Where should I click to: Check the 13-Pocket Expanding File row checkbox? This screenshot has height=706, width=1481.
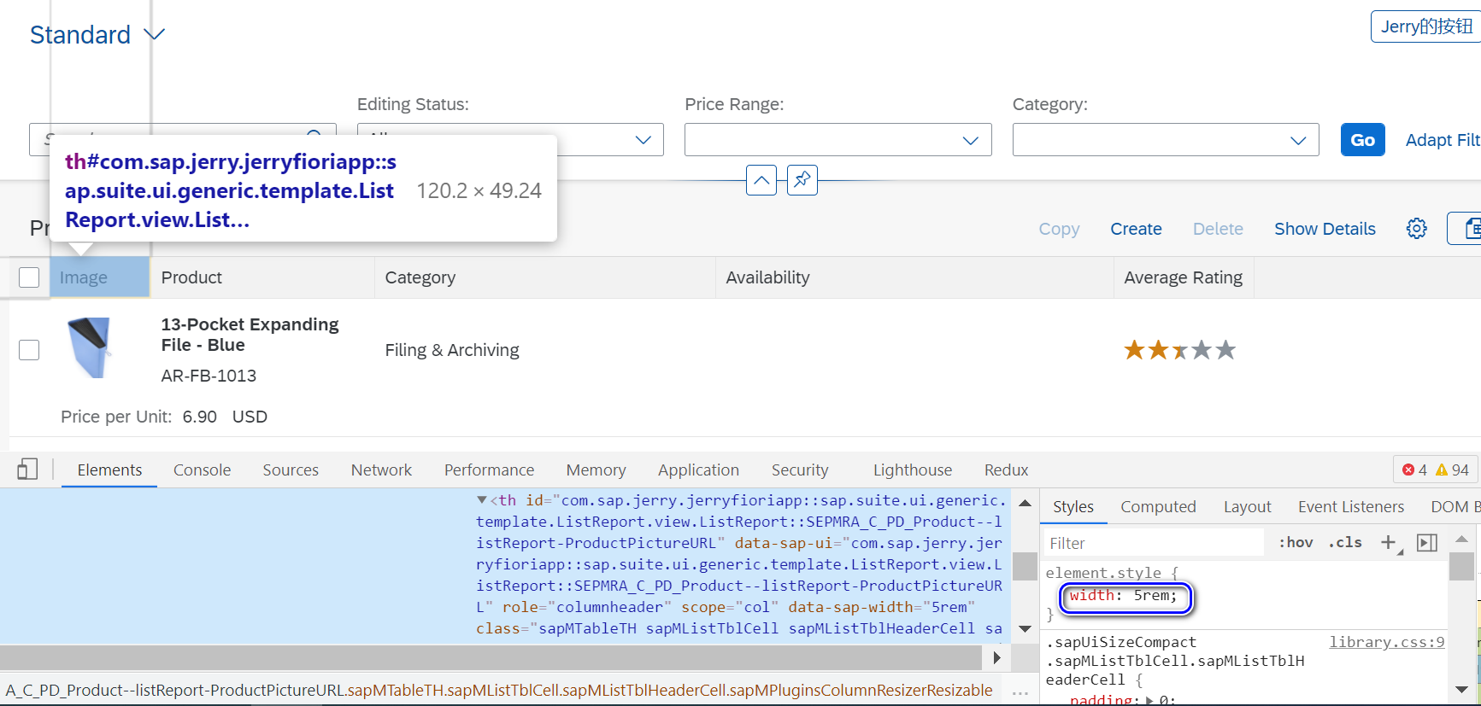(x=29, y=350)
